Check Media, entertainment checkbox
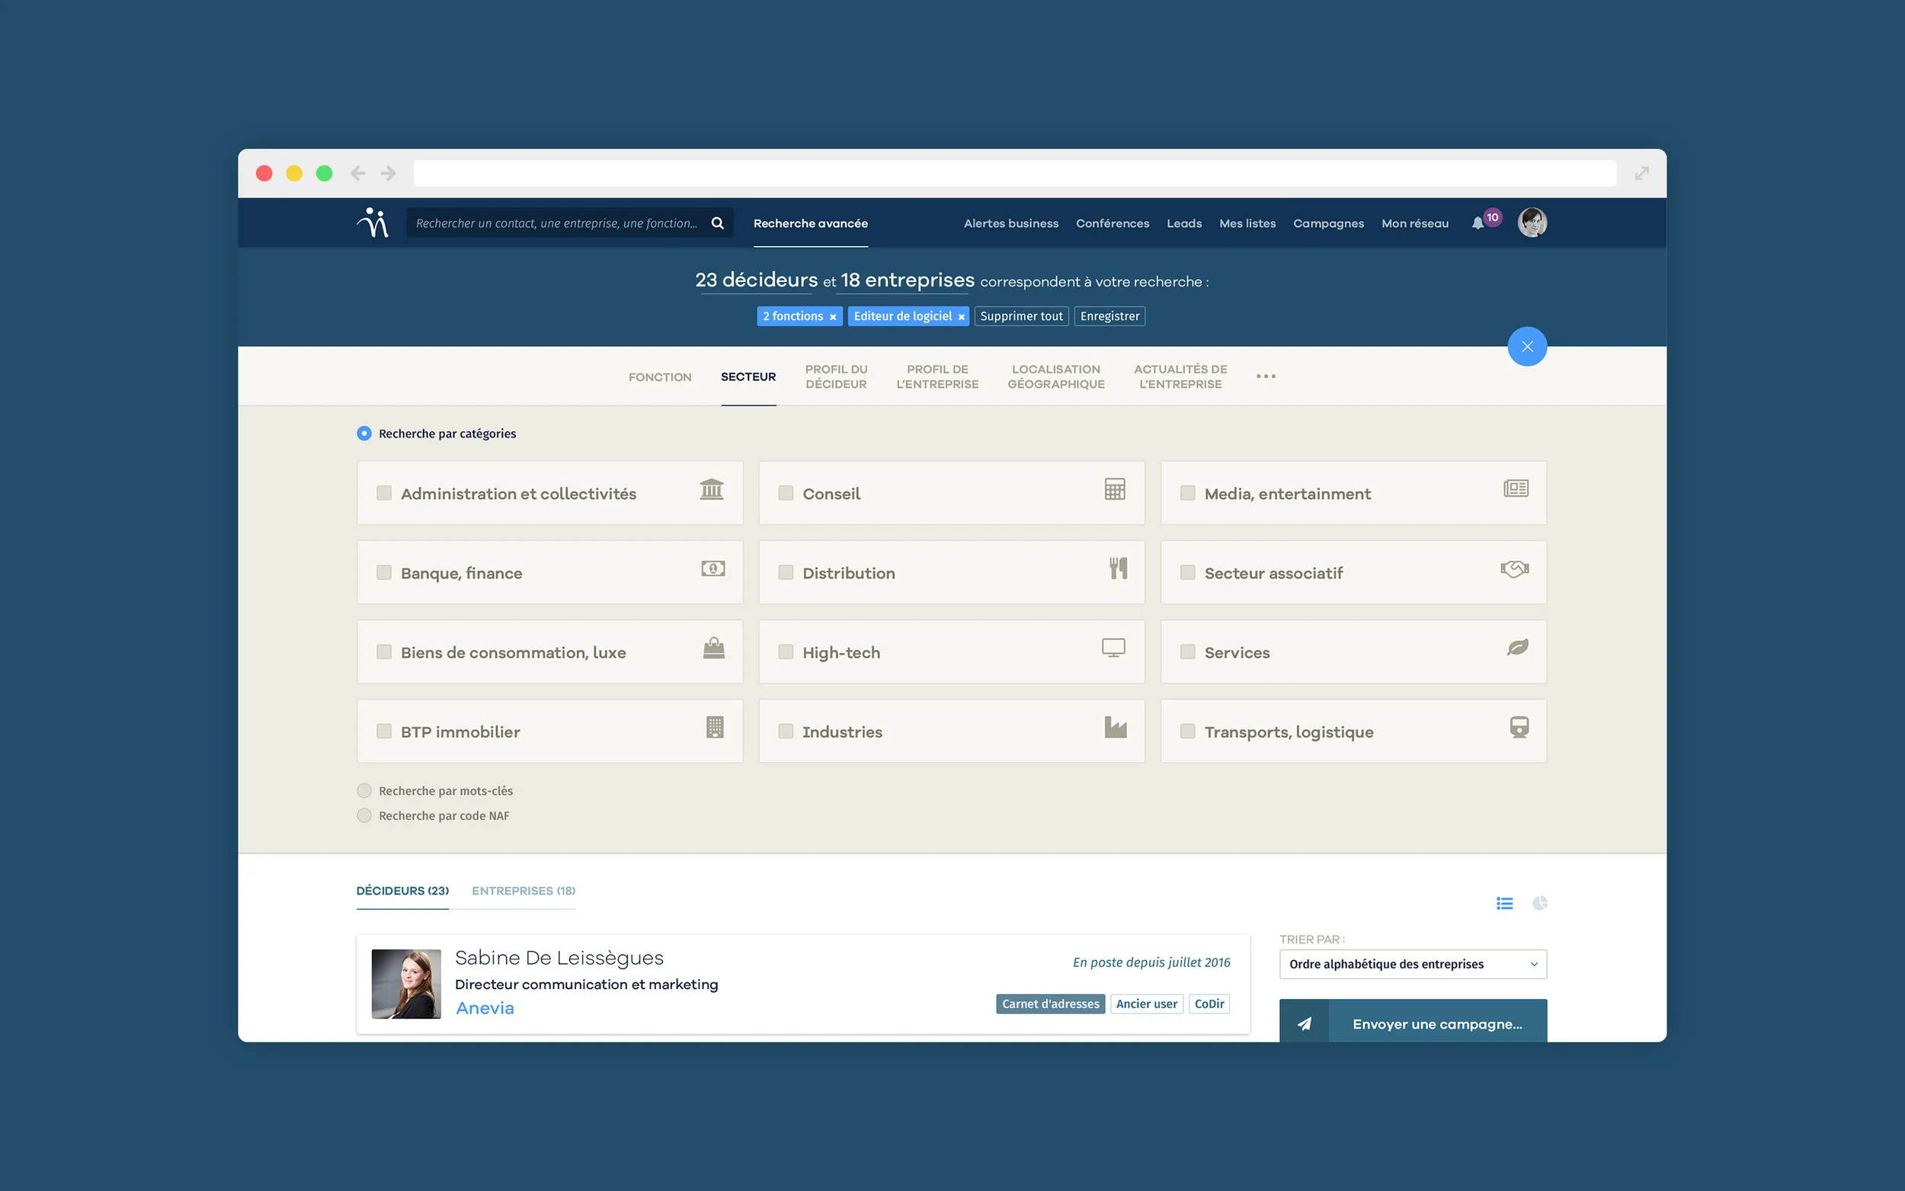 (1187, 493)
